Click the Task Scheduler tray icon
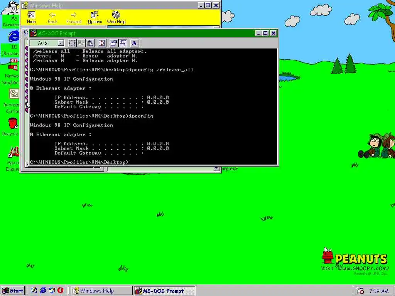This screenshot has height=296, width=395. (x=360, y=291)
